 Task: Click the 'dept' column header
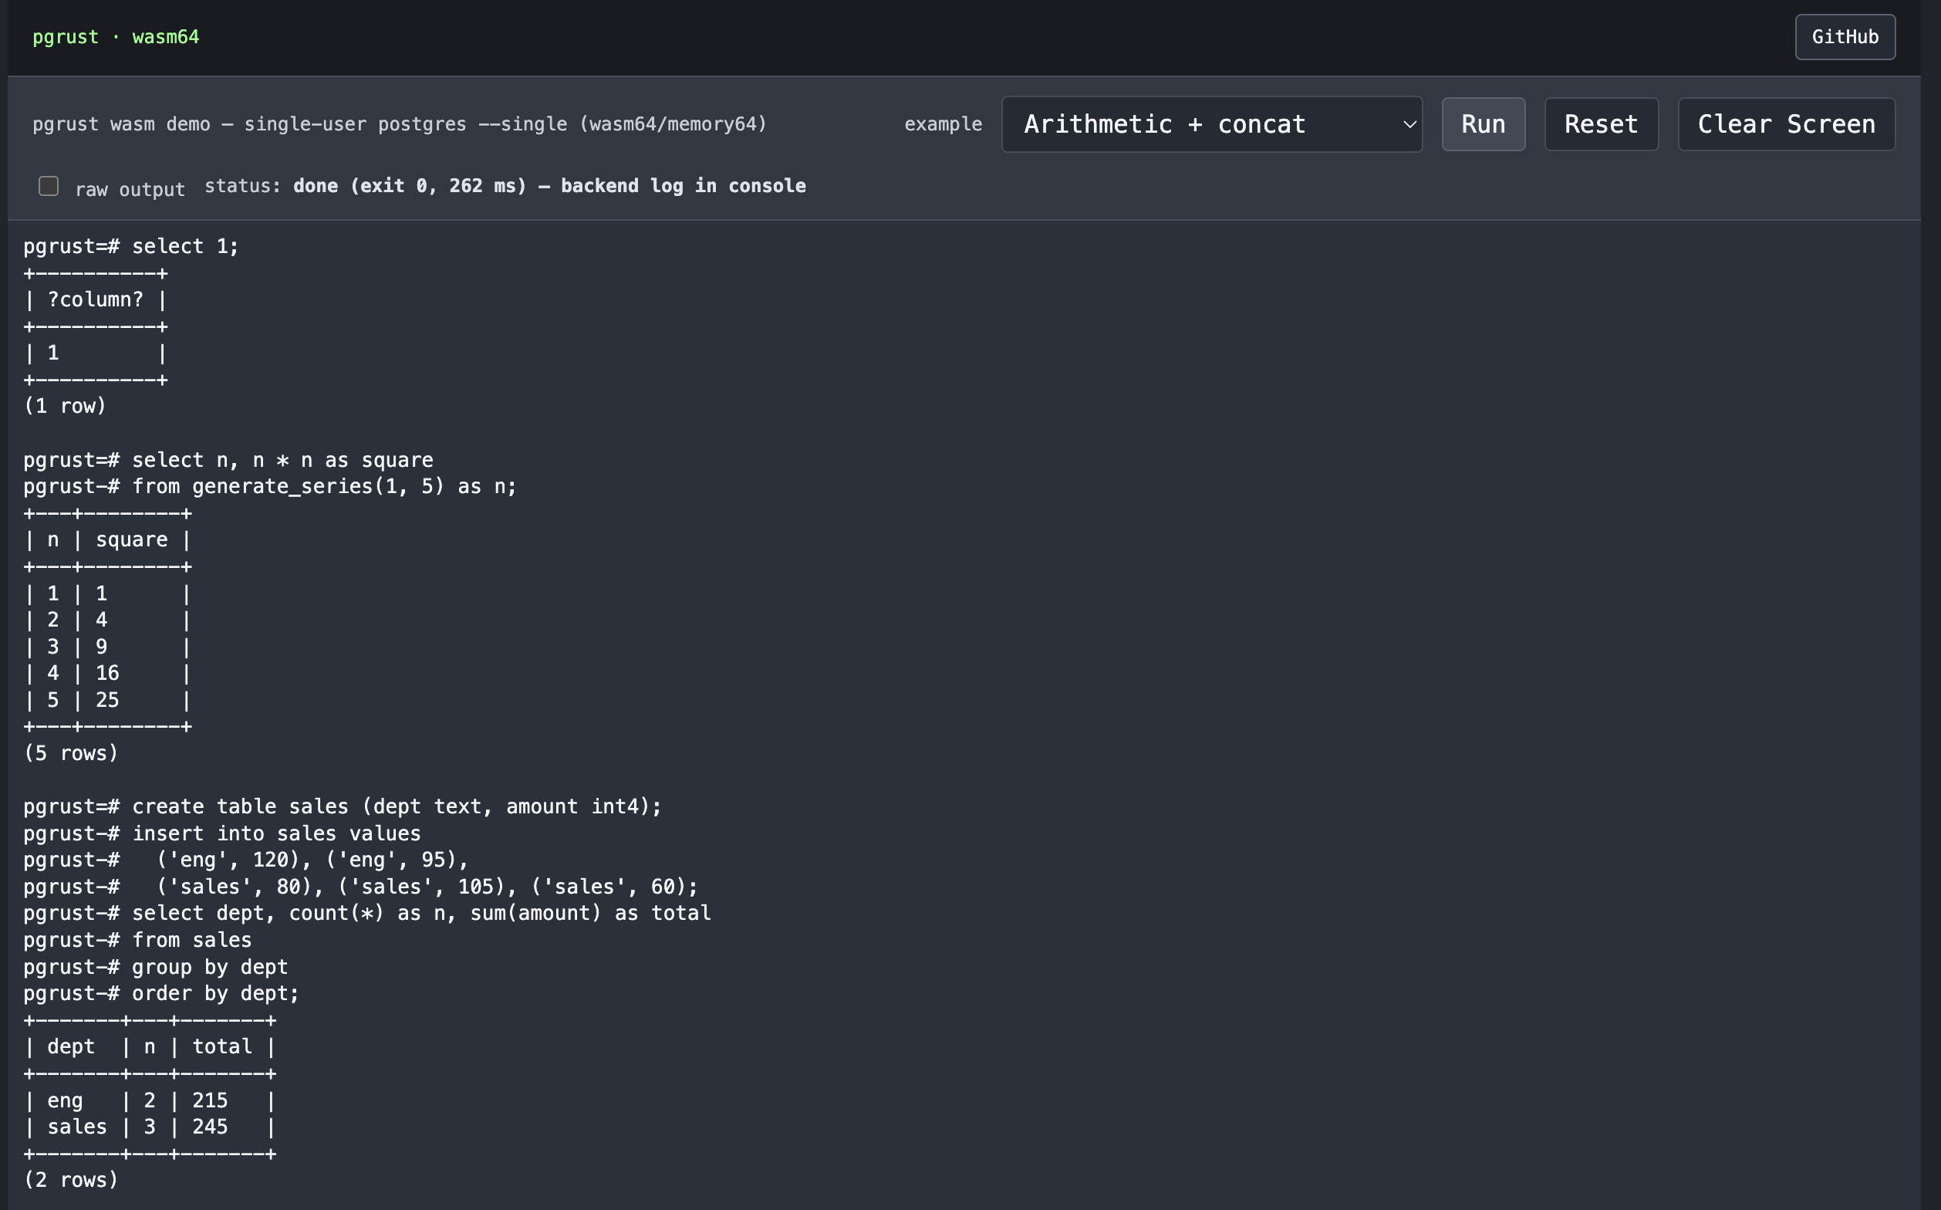point(71,1046)
